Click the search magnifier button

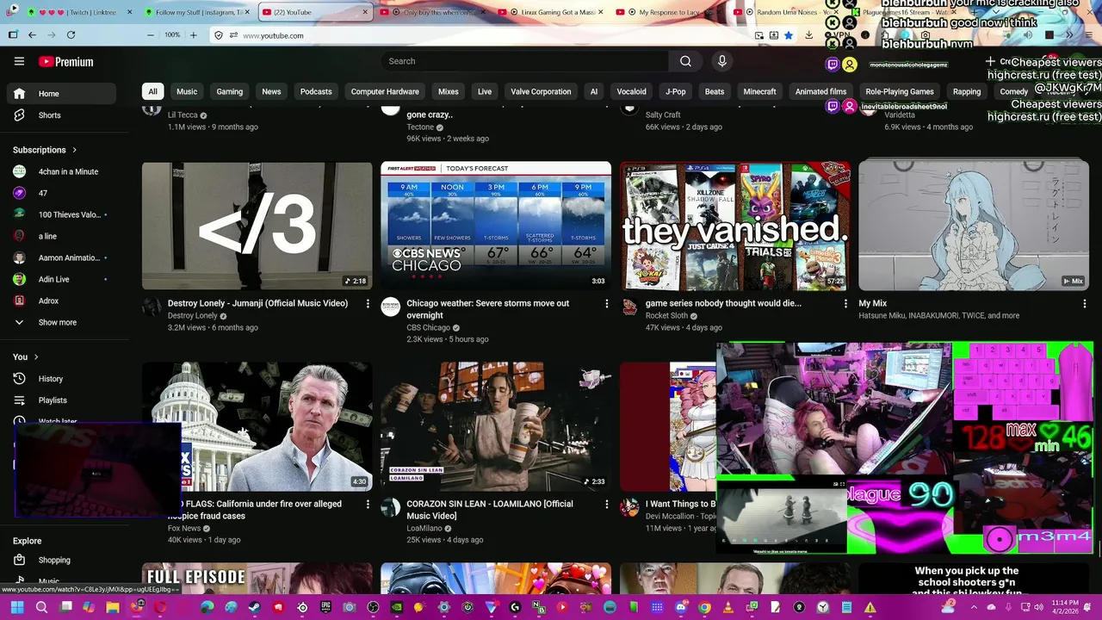685,61
